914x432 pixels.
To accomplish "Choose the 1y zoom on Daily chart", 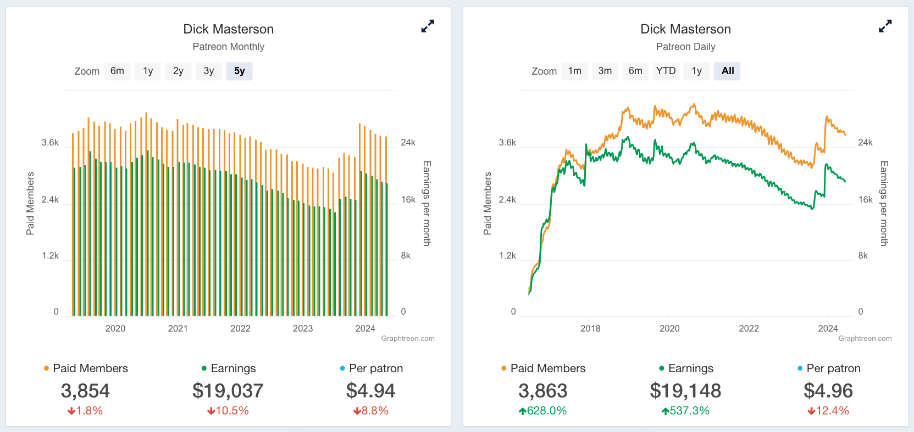I will 697,71.
